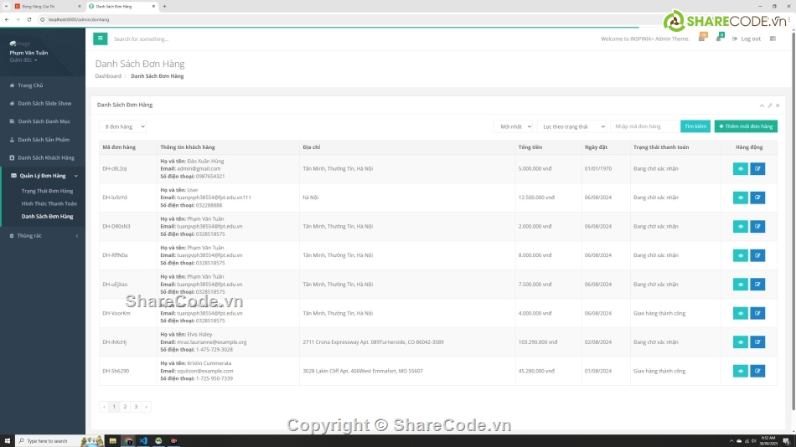Go to the next pagination page arrow
The width and height of the screenshot is (796, 447).
(x=146, y=407)
